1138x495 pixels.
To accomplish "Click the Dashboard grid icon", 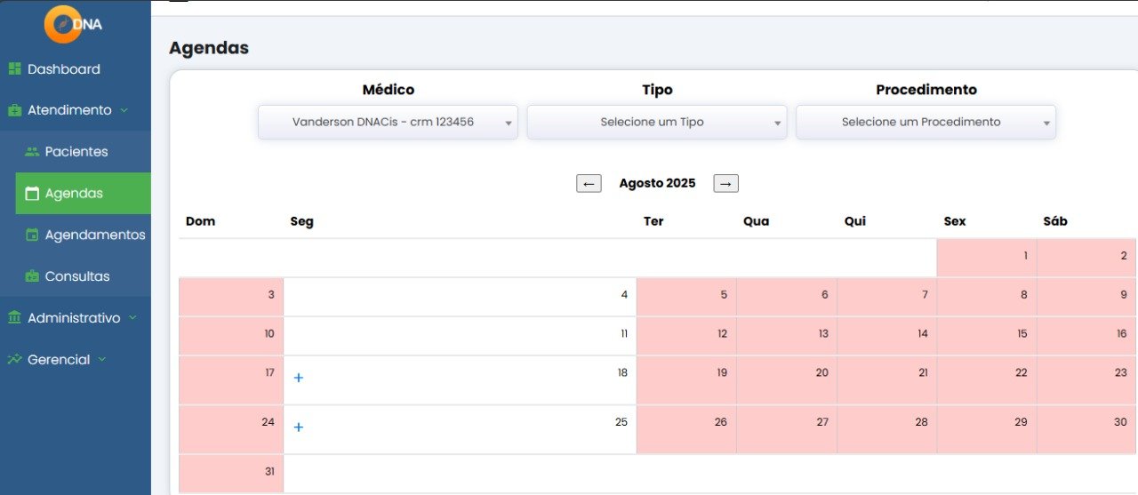I will point(14,68).
